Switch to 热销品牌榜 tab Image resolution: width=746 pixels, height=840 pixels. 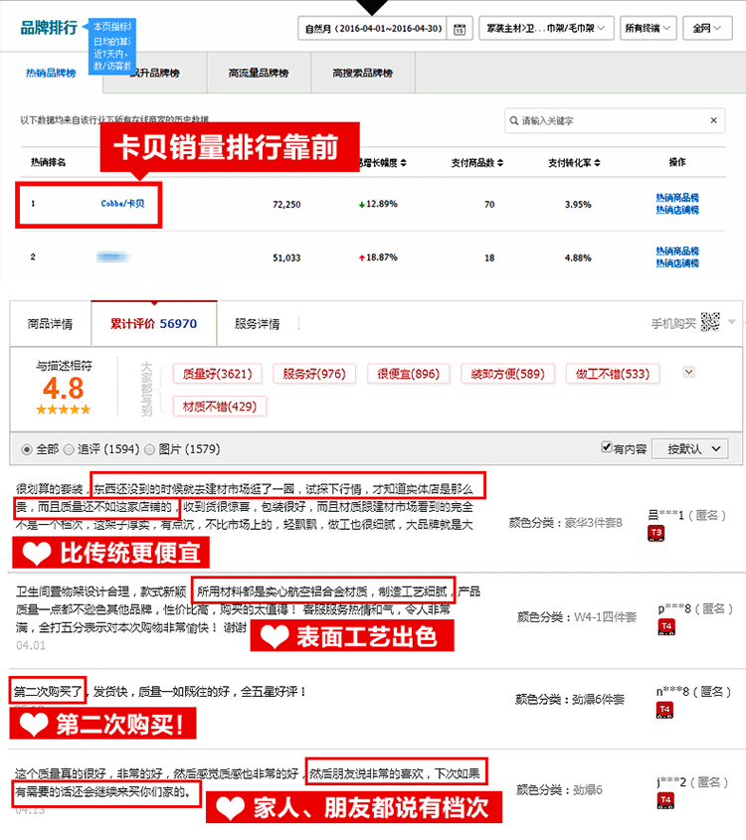[x=51, y=73]
